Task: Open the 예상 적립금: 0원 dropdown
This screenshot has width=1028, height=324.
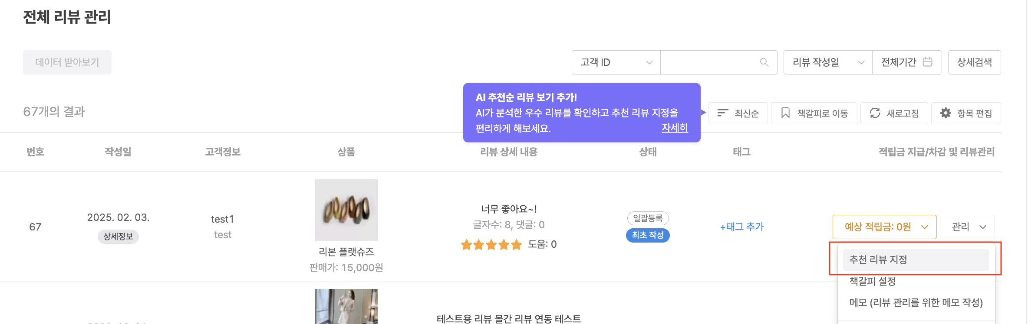Action: click(x=884, y=227)
